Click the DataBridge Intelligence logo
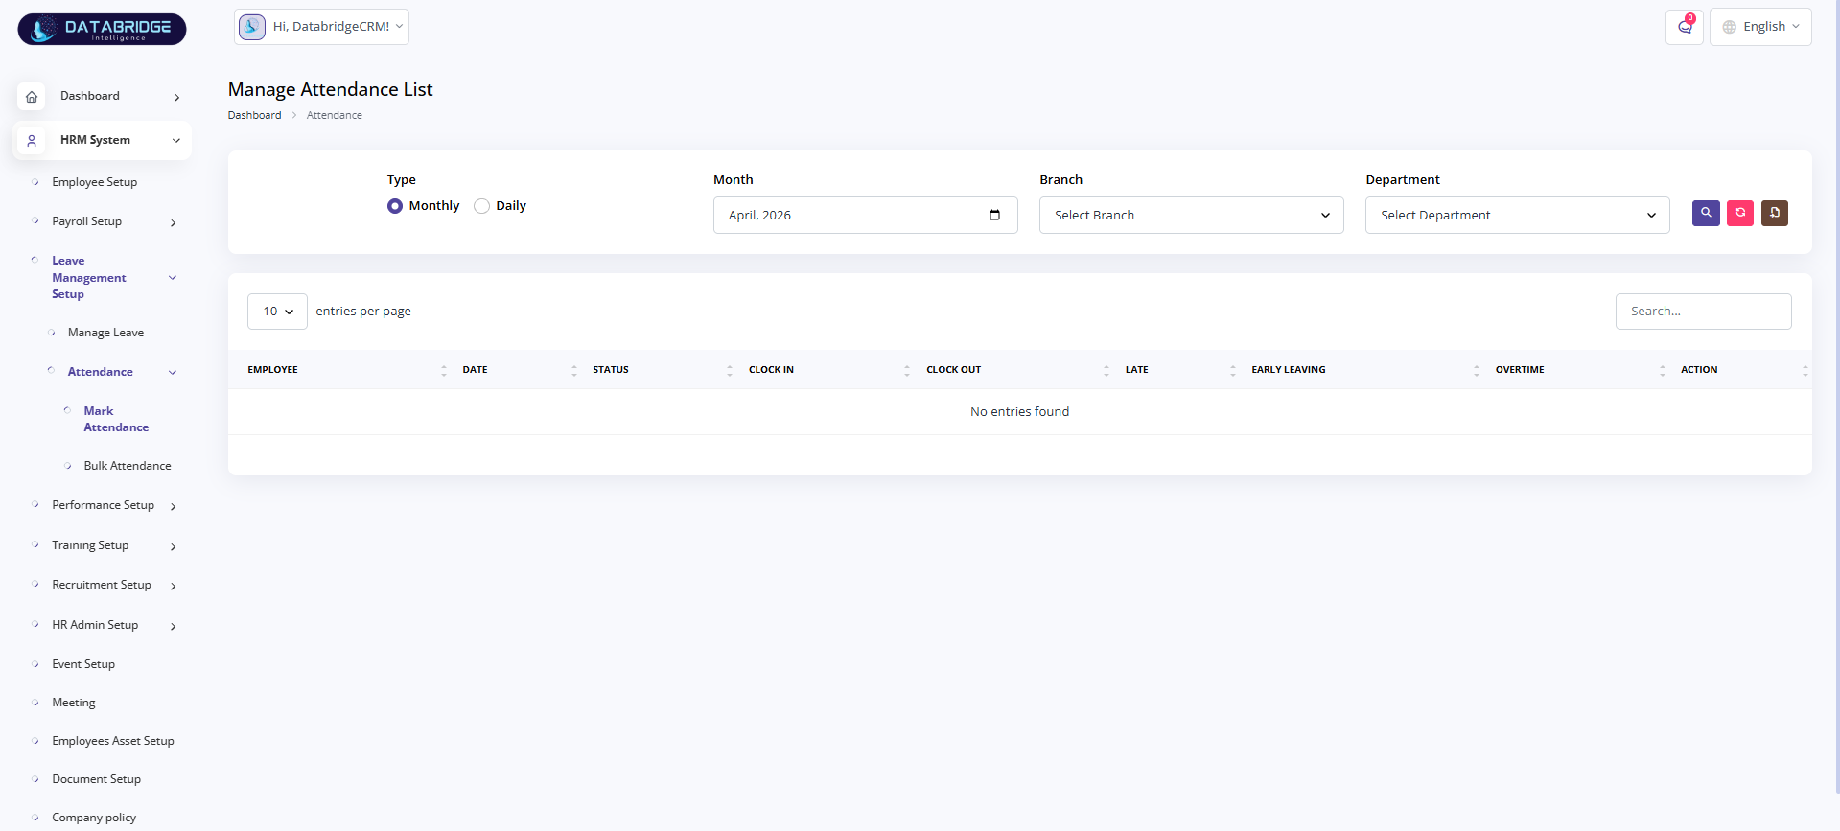The height and width of the screenshot is (831, 1840). point(102,29)
